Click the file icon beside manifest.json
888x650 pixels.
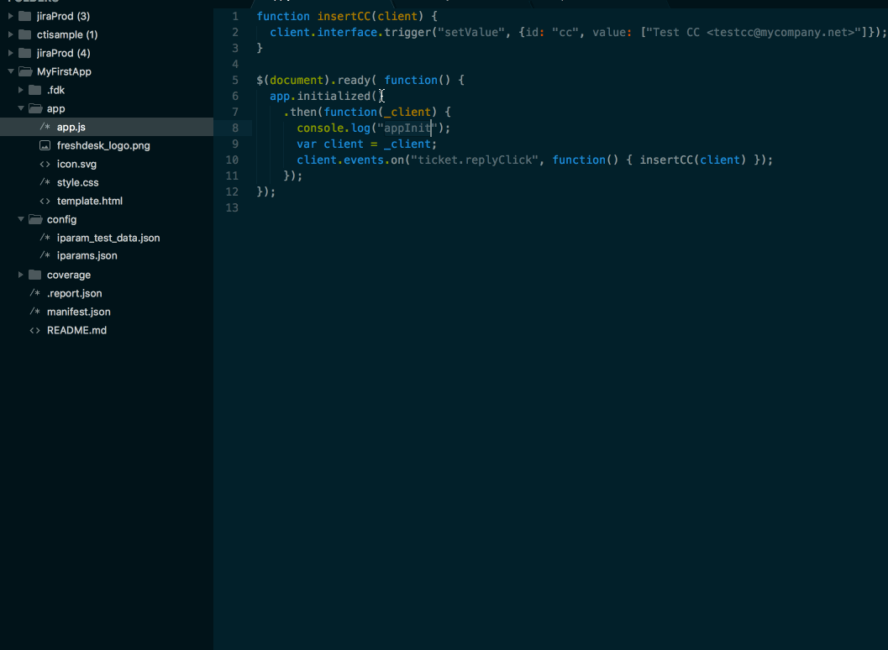tap(34, 312)
